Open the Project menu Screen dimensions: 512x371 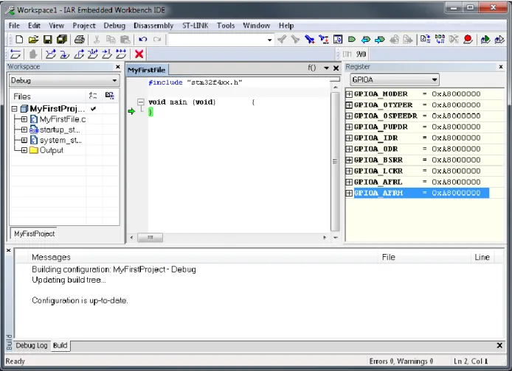(x=84, y=26)
